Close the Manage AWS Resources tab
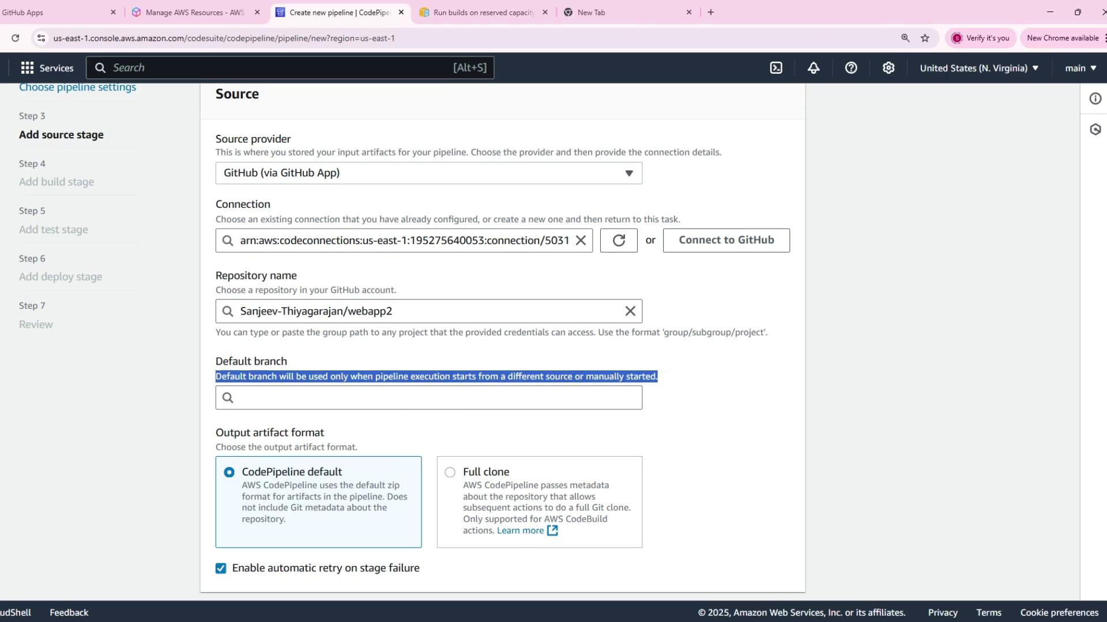This screenshot has width=1107, height=622. [257, 12]
